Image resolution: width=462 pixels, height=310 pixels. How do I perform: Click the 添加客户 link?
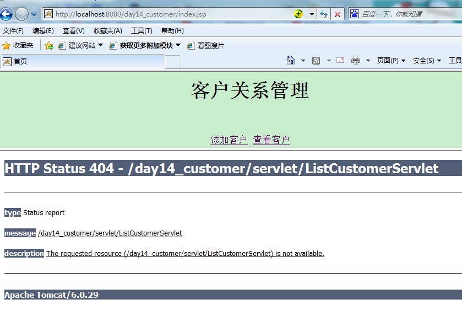(x=229, y=140)
